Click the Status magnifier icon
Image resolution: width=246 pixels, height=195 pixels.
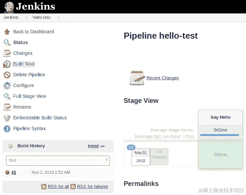pyautogui.click(x=7, y=42)
